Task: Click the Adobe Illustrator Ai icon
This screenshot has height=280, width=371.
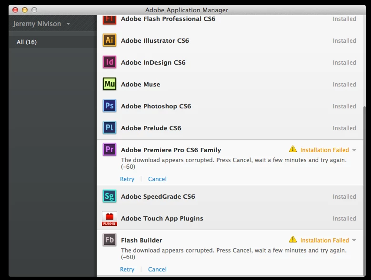Action: pyautogui.click(x=110, y=40)
